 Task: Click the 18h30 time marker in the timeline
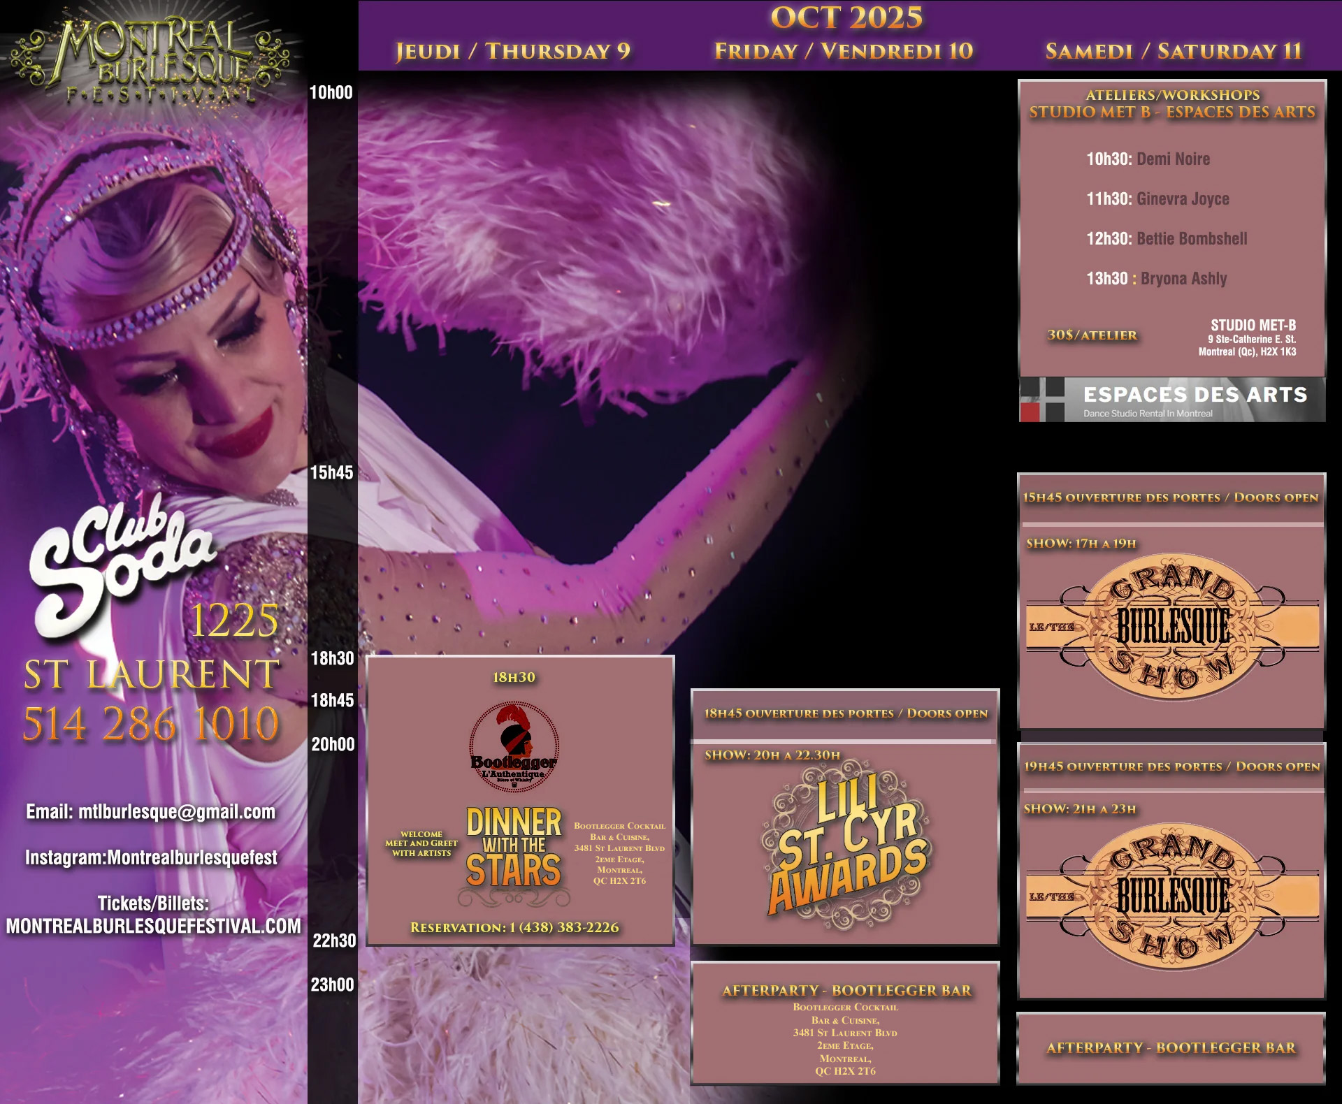(x=333, y=659)
